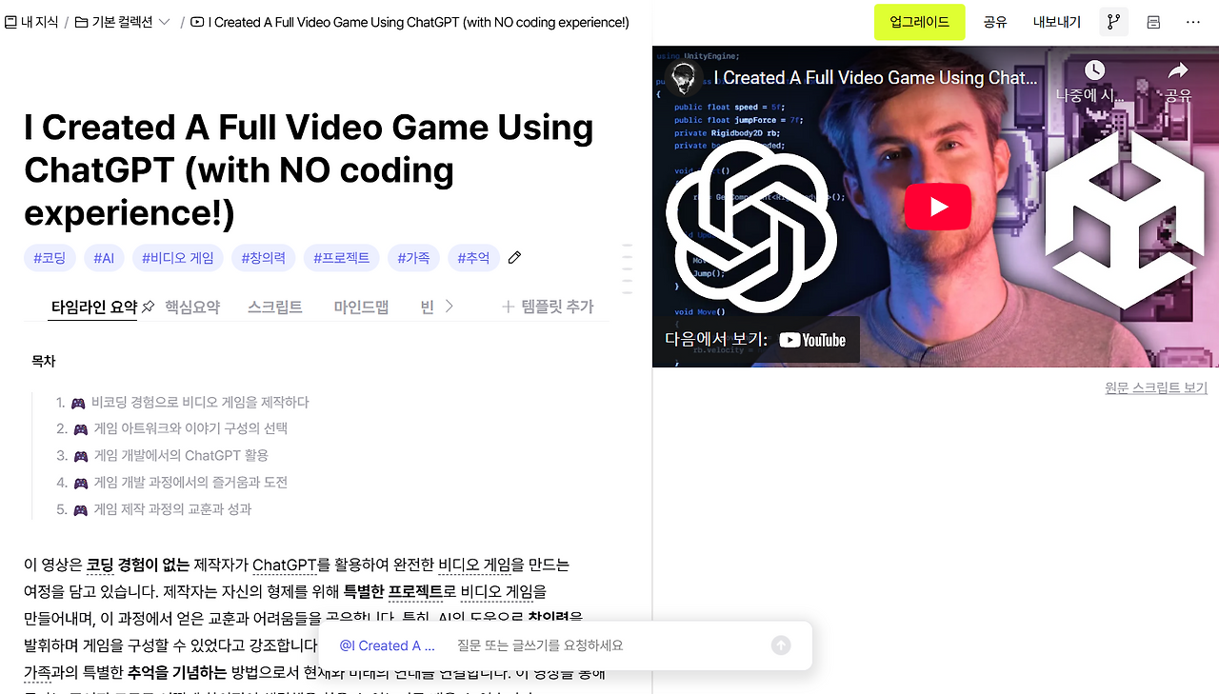The image size is (1219, 694).
Task: Select the #비디오 게임 tag
Action: point(178,258)
